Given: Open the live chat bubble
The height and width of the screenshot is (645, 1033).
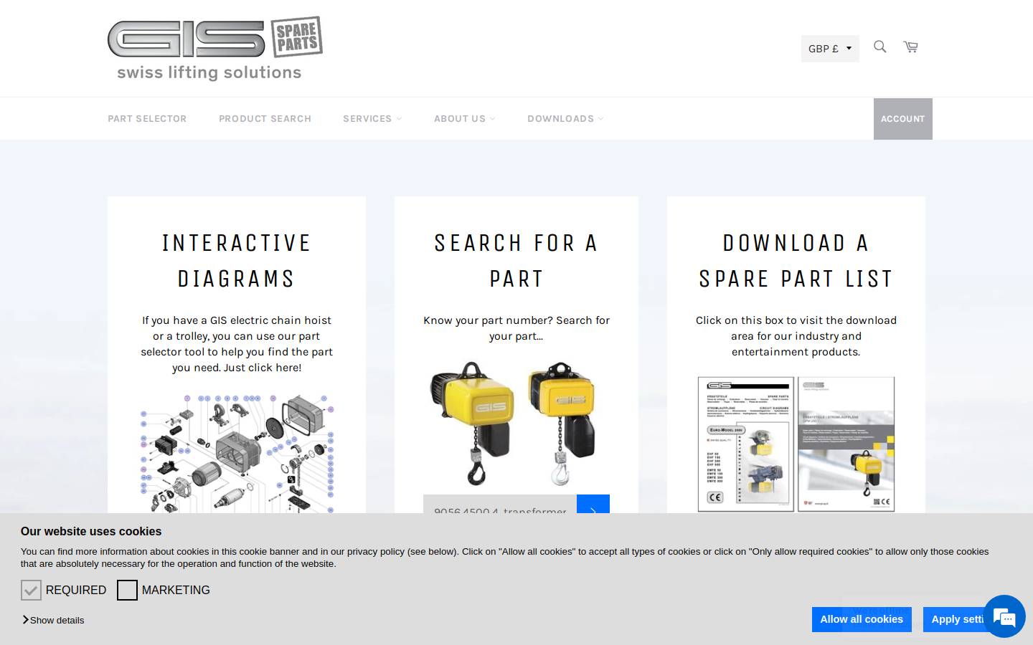Looking at the screenshot, I should (x=1004, y=616).
